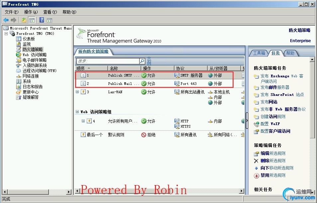Click the rules list right scroll arrow
This screenshot has width=317, height=203.
click(x=242, y=191)
